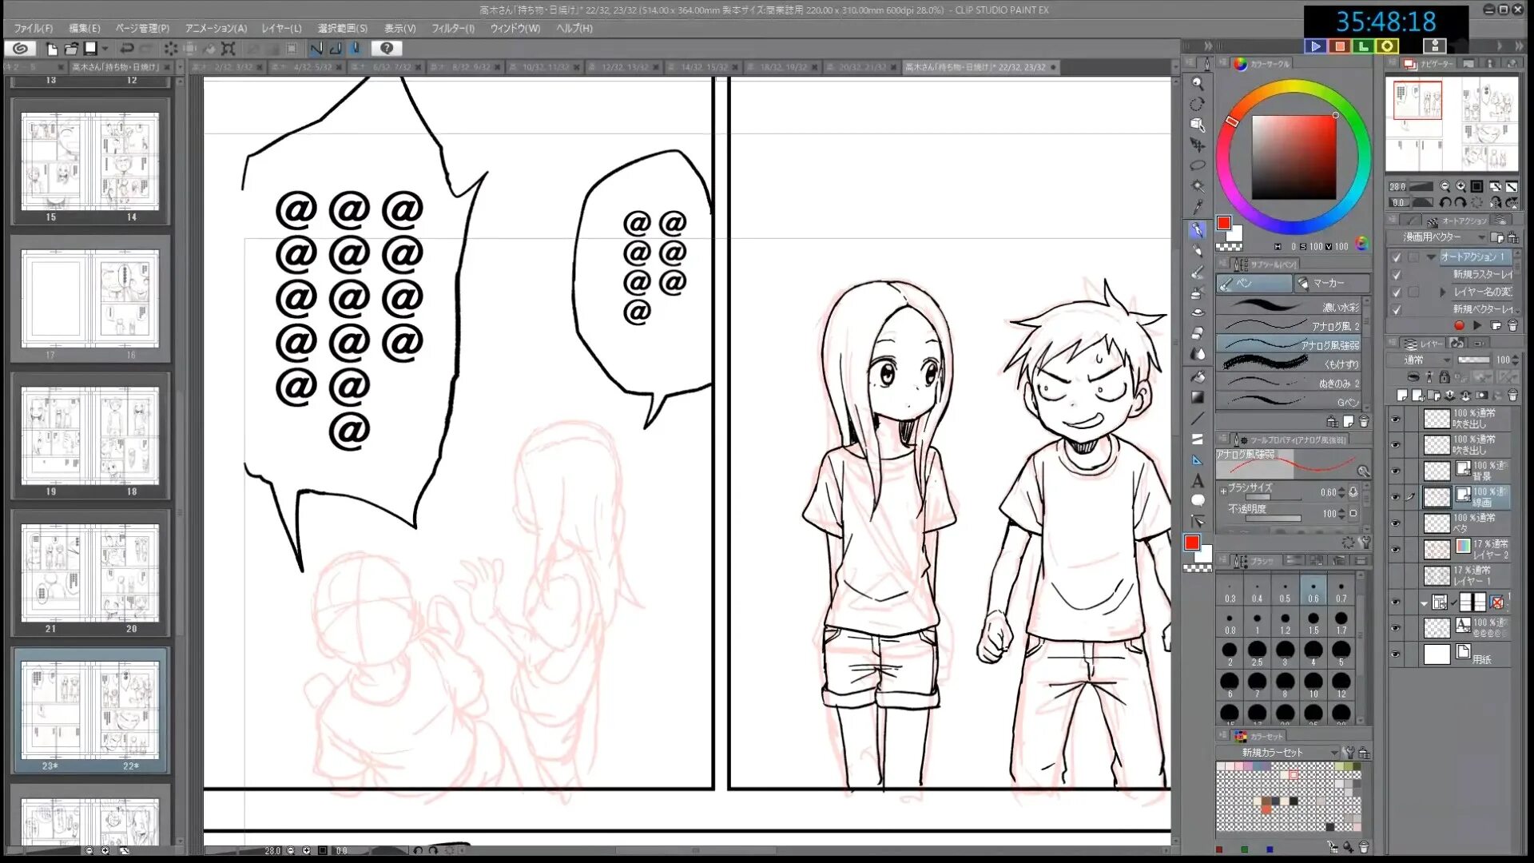Toggle the 線画 layer visibility eye

point(1395,495)
